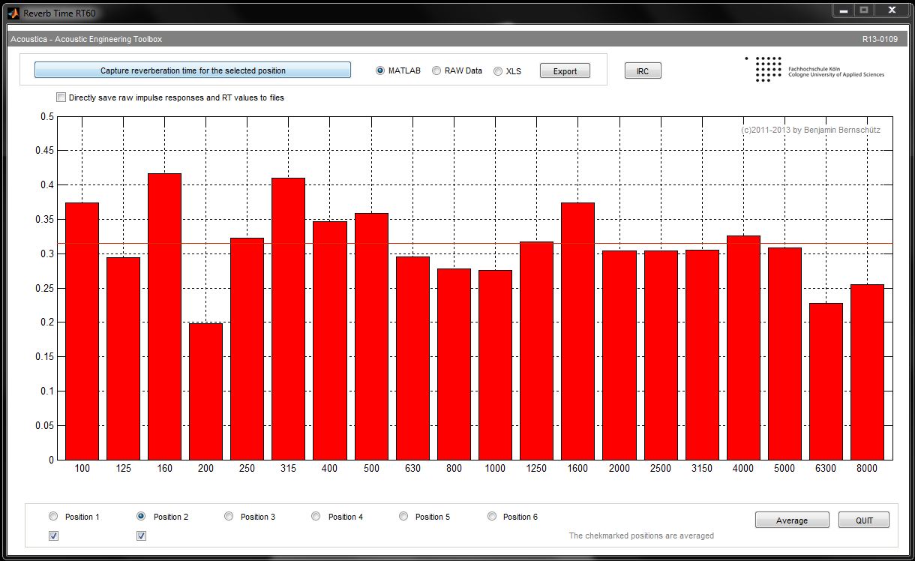The height and width of the screenshot is (561, 915).
Task: Switch to Position 4
Action: click(x=316, y=516)
